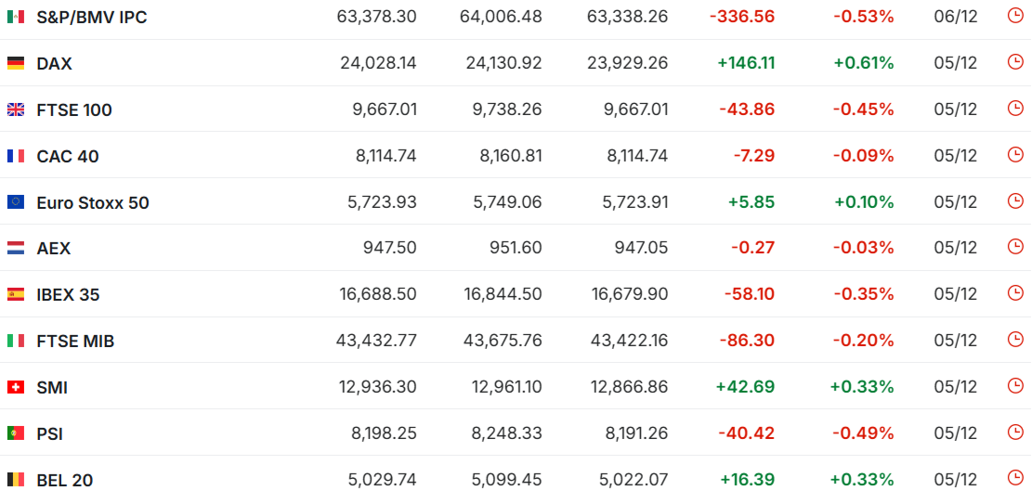Screen dimensions: 1032x491
Task: Click the AEX date cell 05/12
Action: [x=955, y=248]
